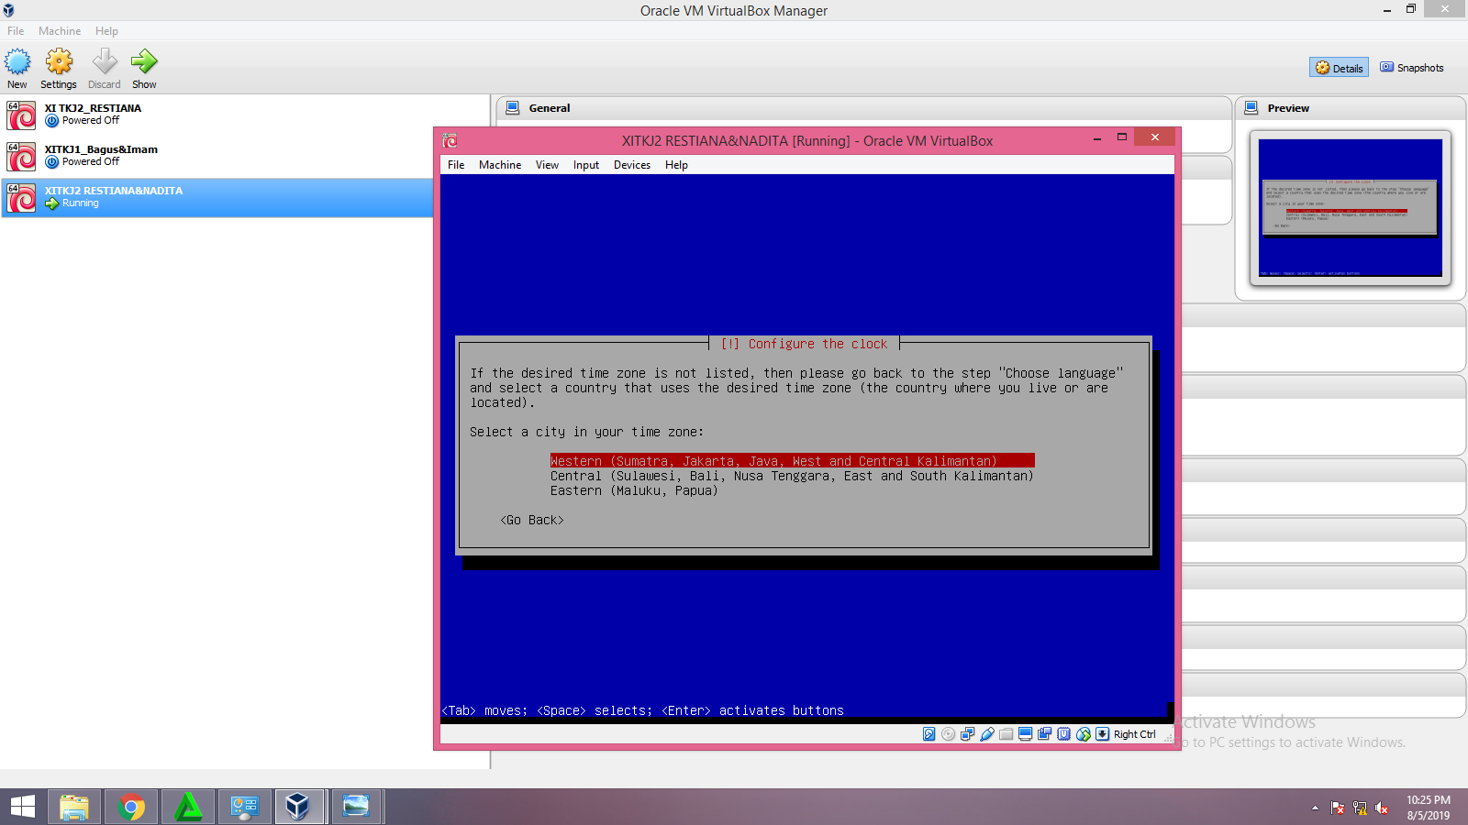The image size is (1468, 825).
Task: Click the shared folders status icon
Action: (x=1006, y=734)
